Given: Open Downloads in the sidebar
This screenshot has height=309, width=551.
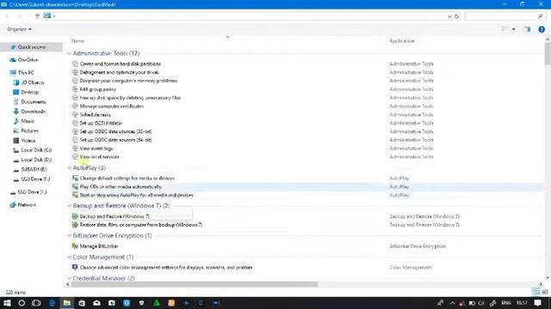Looking at the screenshot, I should pyautogui.click(x=33, y=112).
